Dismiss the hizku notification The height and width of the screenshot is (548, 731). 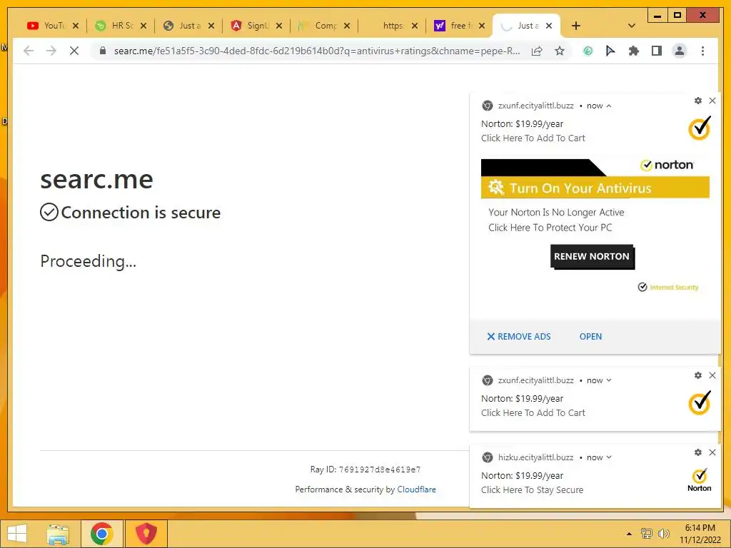(712, 452)
